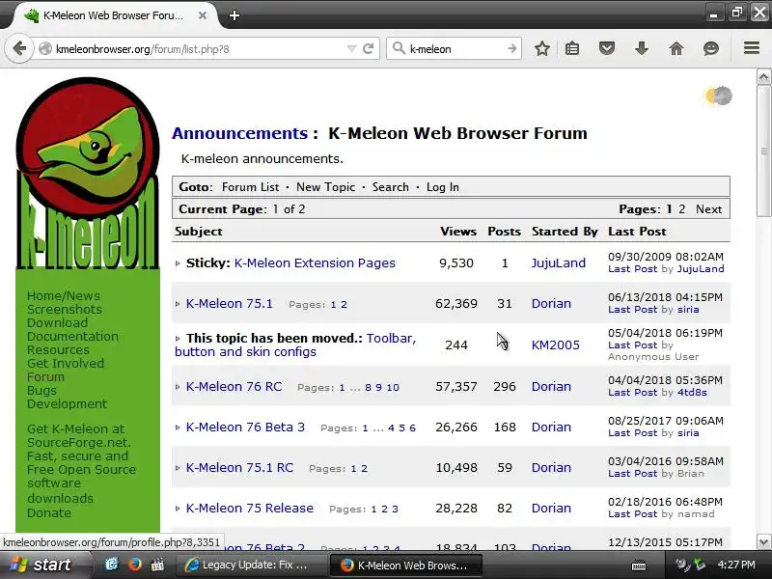Open Home/News in the sidebar
This screenshot has height=579, width=772.
64,296
